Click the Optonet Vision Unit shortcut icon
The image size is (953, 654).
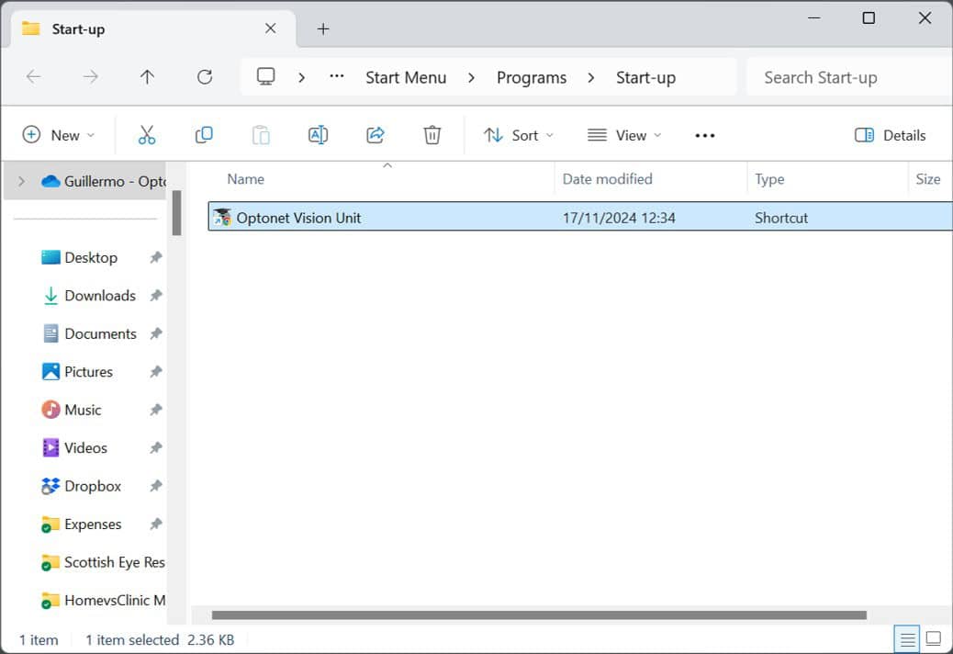pyautogui.click(x=222, y=217)
